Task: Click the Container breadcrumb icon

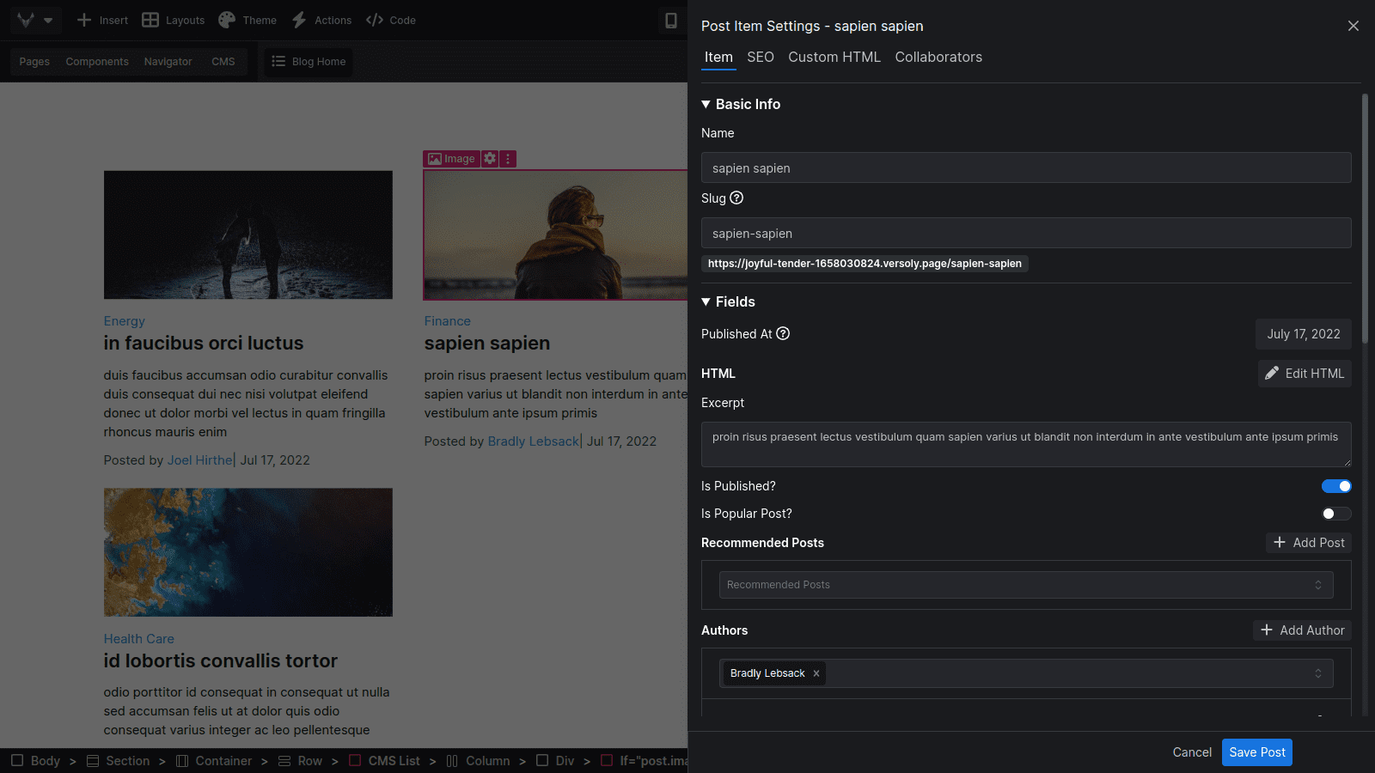Action: click(182, 760)
